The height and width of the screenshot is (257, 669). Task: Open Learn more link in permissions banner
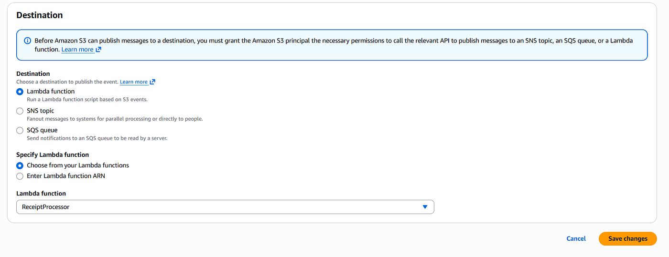pyautogui.click(x=77, y=50)
